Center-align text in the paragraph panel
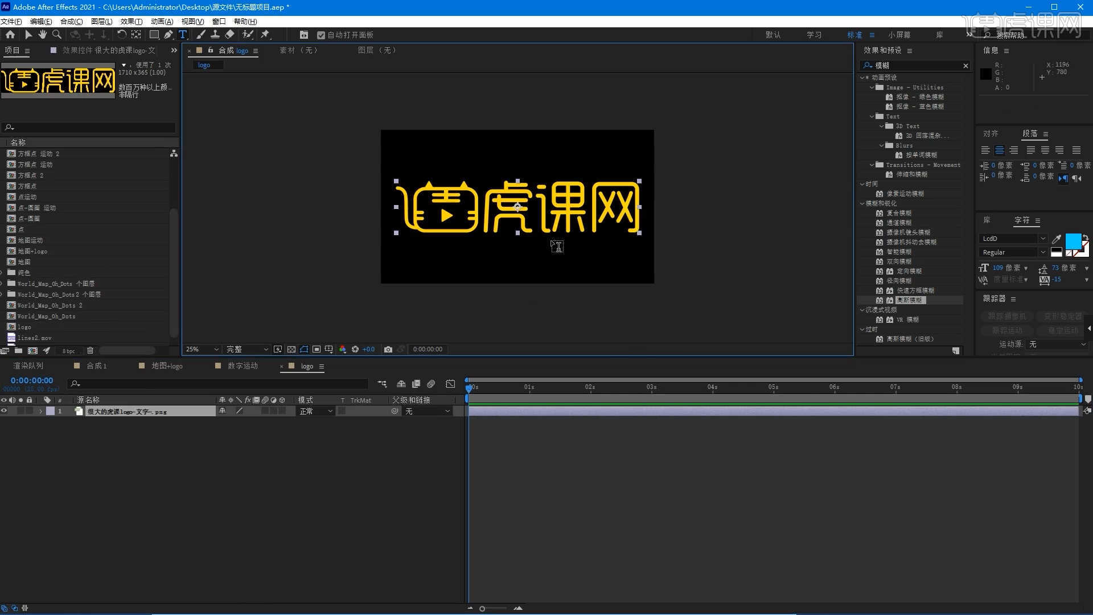The image size is (1093, 615). [x=1000, y=150]
